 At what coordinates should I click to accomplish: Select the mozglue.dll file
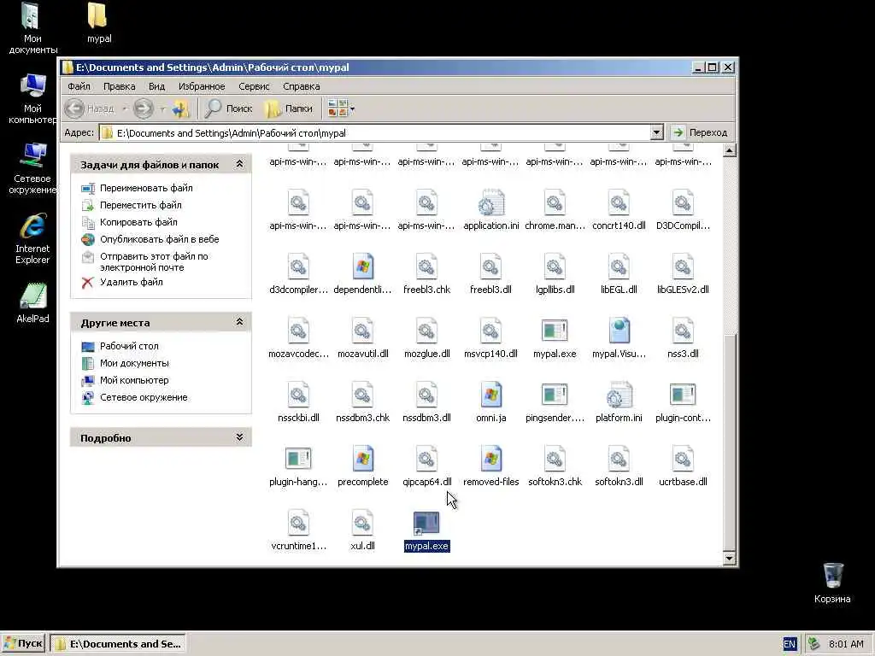(426, 340)
